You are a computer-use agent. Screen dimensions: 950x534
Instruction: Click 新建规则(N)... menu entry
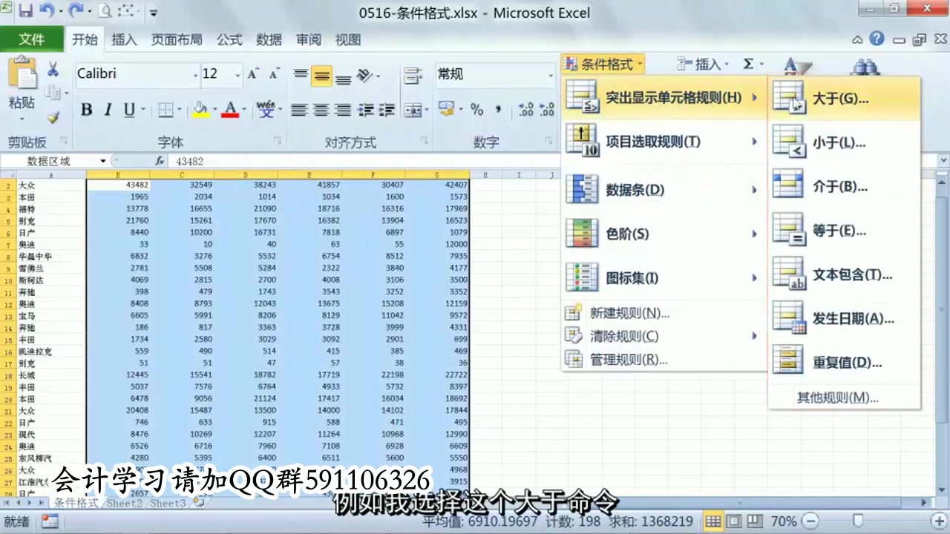pyautogui.click(x=664, y=313)
